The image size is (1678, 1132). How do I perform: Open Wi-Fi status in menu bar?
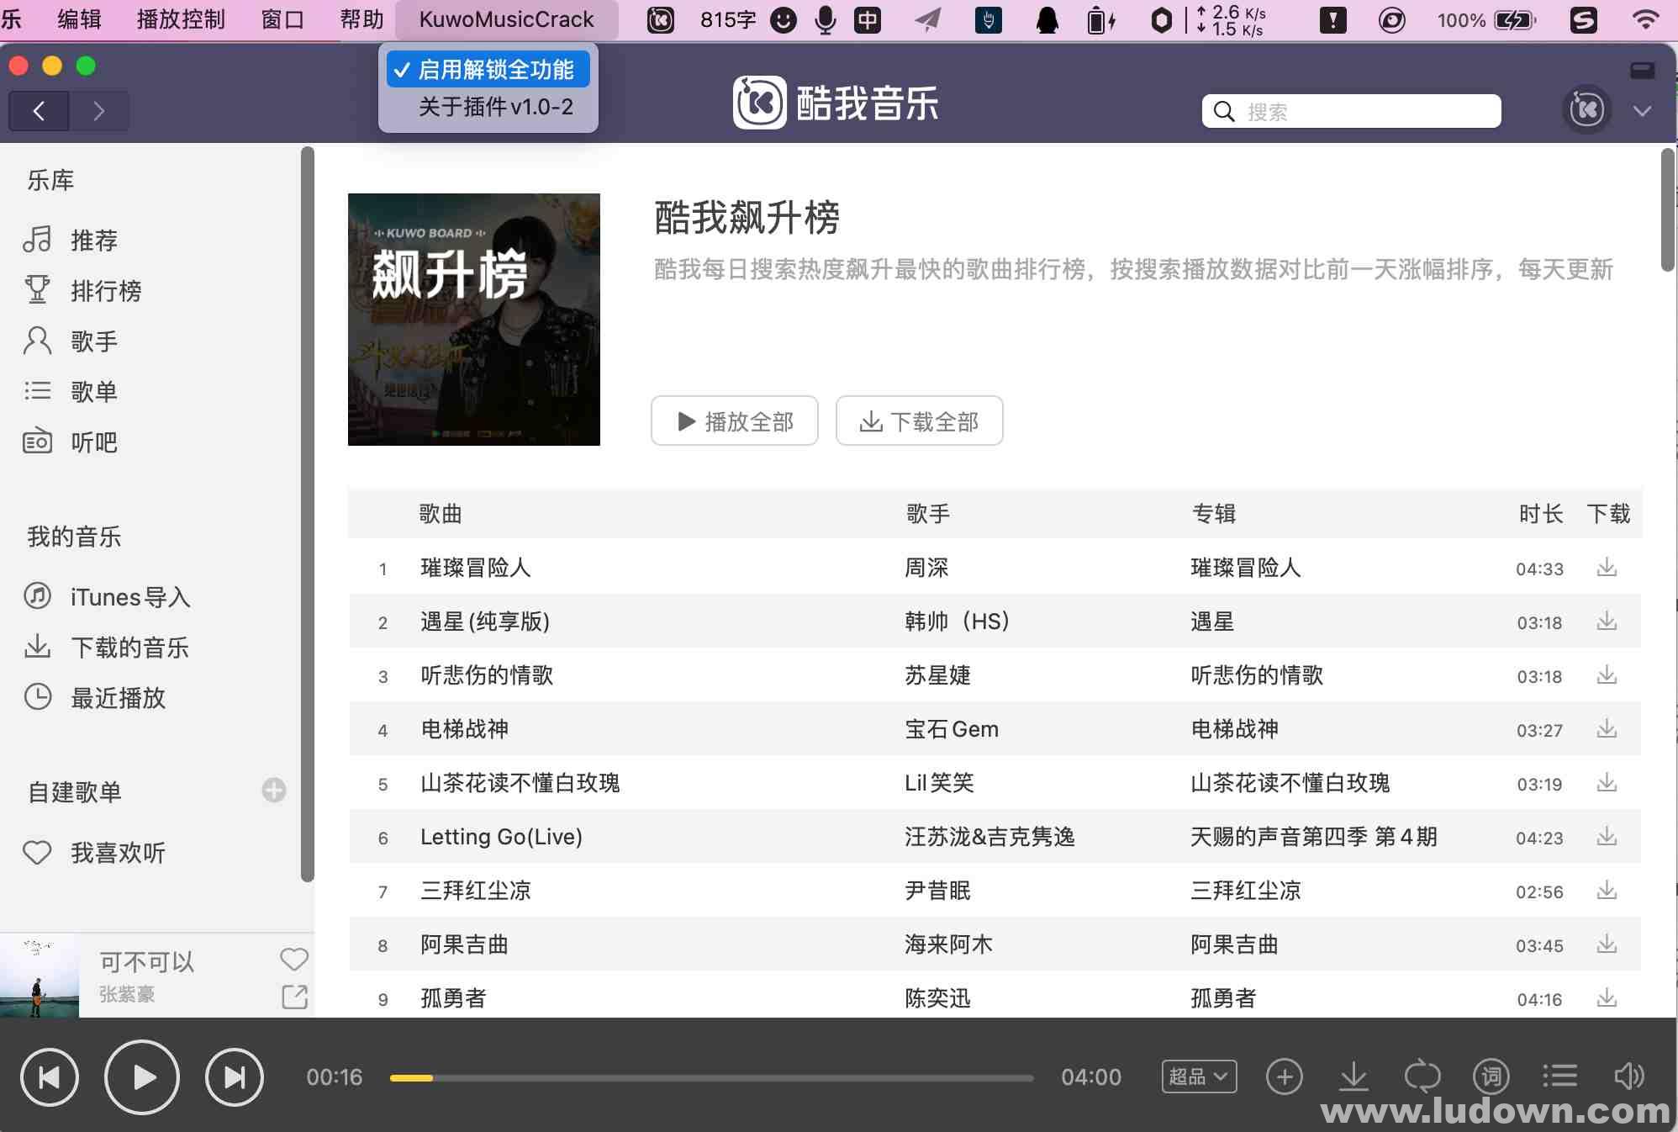coord(1645,19)
